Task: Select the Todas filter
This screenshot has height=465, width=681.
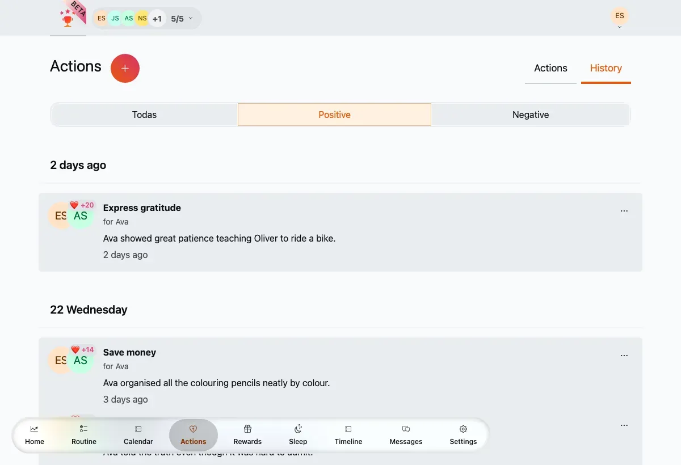Action: pos(144,115)
